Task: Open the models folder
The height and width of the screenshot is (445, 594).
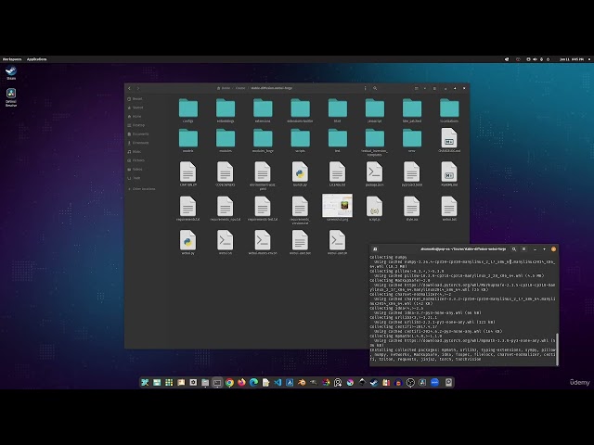Action: click(x=188, y=138)
